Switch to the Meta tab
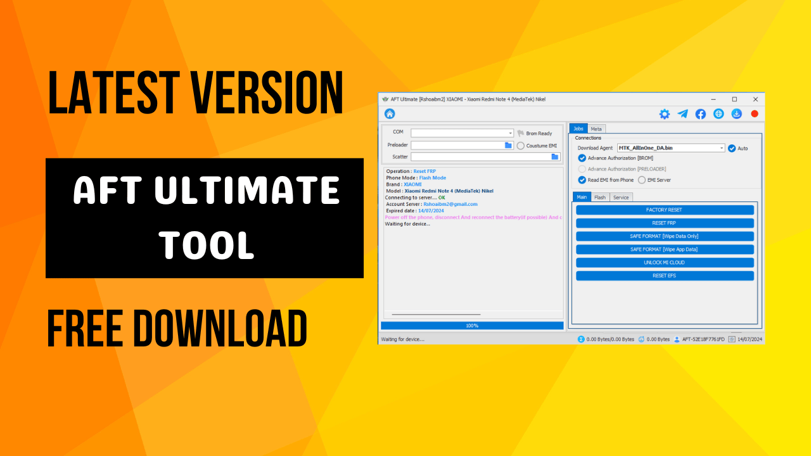The image size is (811, 456). pos(596,129)
